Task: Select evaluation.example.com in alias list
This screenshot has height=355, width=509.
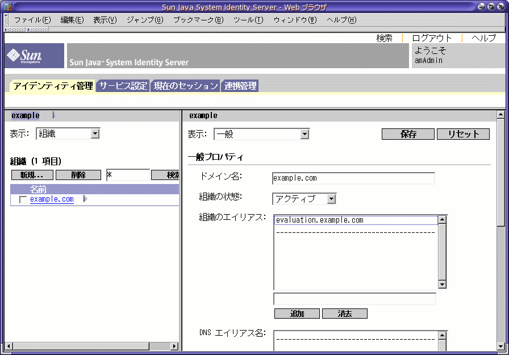Action: (356, 220)
